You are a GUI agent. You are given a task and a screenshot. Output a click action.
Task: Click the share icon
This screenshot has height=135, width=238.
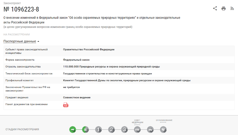tap(215, 8)
